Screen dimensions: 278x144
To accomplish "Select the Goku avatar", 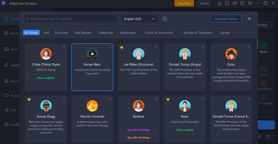I will (x=231, y=54).
